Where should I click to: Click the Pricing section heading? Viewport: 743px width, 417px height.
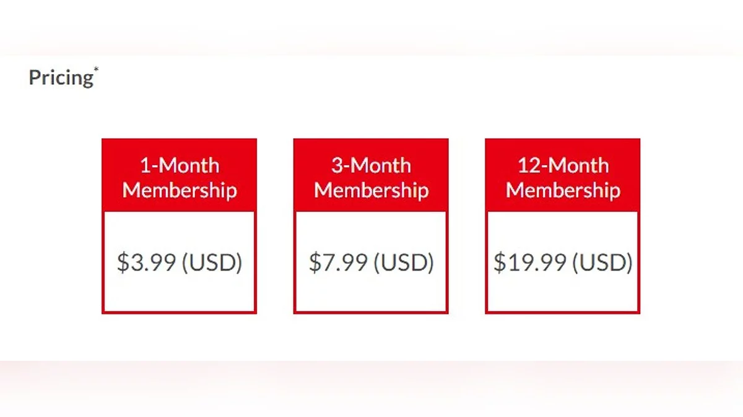(x=60, y=78)
